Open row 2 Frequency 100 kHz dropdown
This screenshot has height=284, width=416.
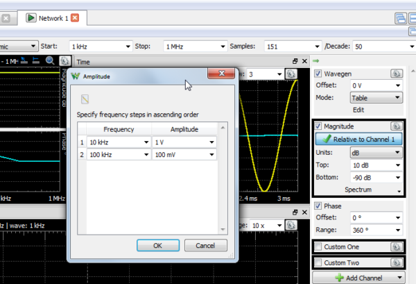[146, 155]
